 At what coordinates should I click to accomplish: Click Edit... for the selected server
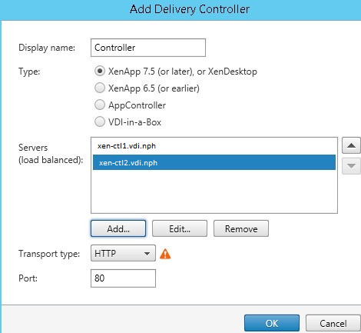coord(180,228)
